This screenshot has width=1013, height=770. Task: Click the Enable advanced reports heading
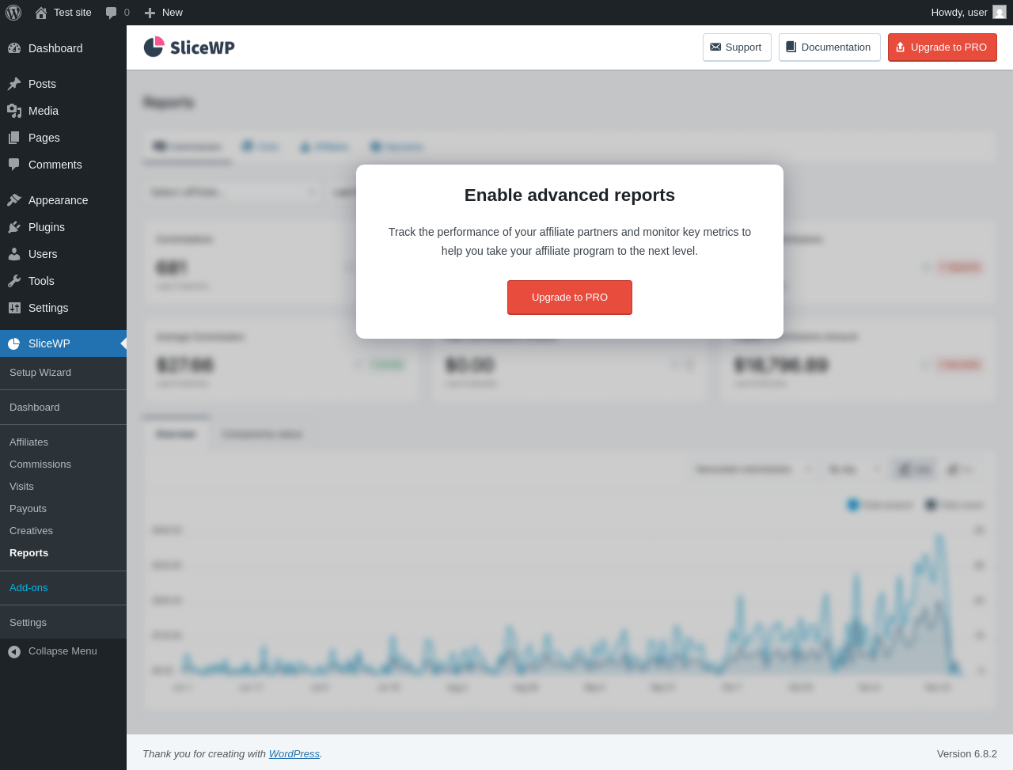570,195
